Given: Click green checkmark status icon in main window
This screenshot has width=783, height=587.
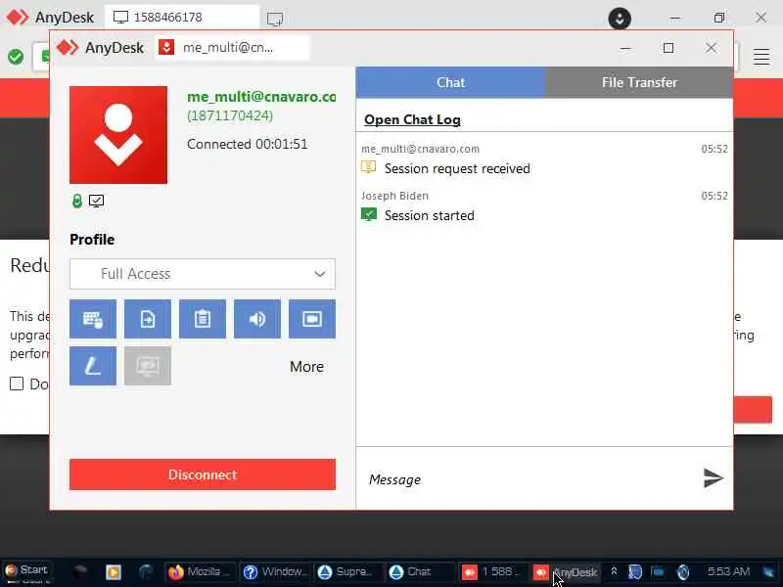Looking at the screenshot, I should pos(16,57).
